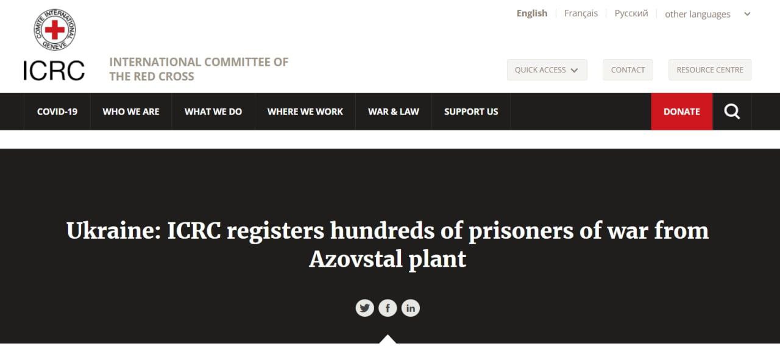
Task: Open the Who We Are menu
Action: [131, 111]
